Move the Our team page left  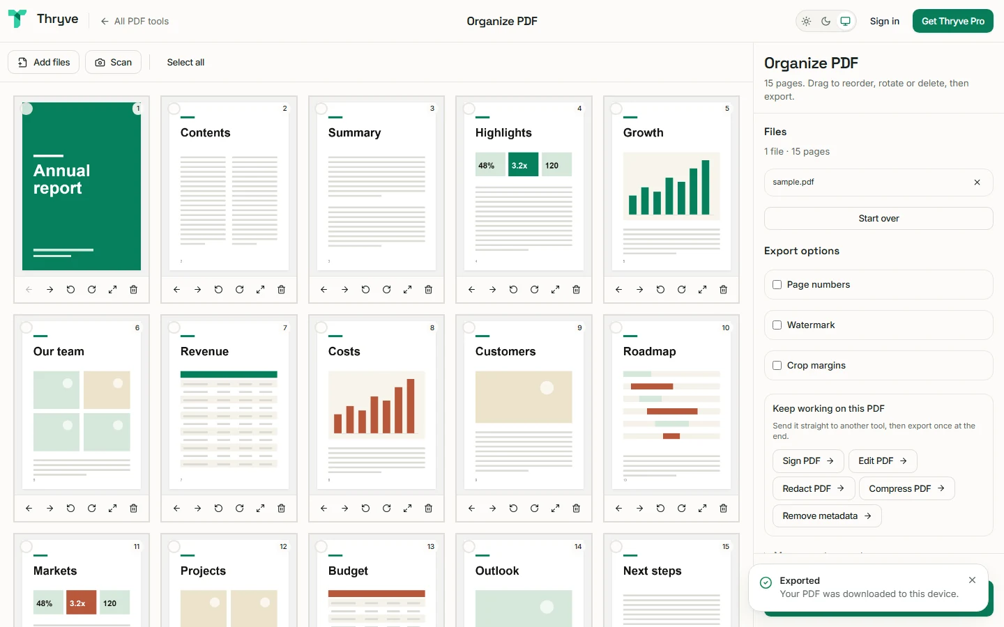(29, 509)
